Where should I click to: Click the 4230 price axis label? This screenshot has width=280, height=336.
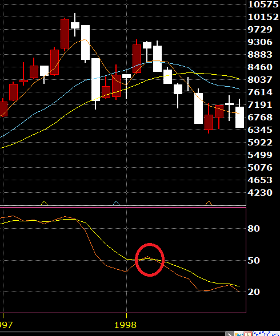point(260,192)
